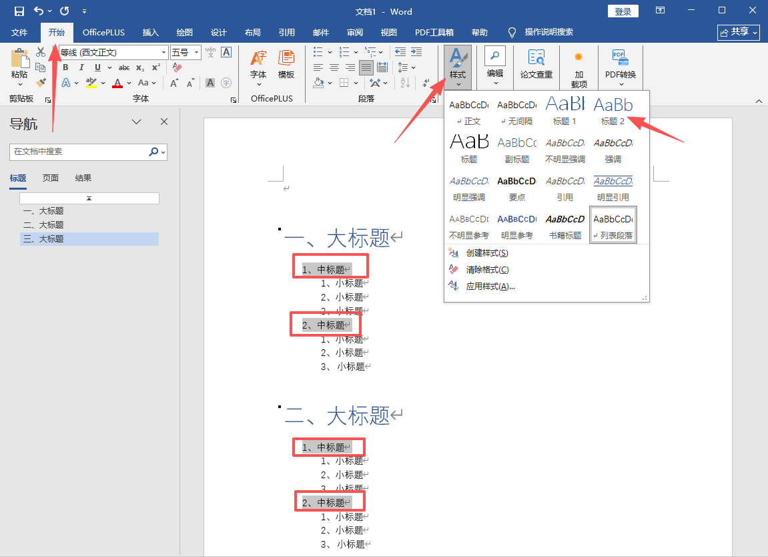The height and width of the screenshot is (557, 768).
Task: Click the 登录 sign-in button
Action: coord(623,11)
